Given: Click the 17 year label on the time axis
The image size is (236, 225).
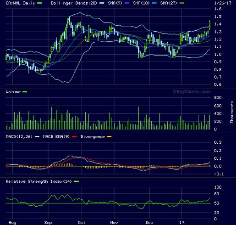Looking at the screenshot, I should click(182, 222).
